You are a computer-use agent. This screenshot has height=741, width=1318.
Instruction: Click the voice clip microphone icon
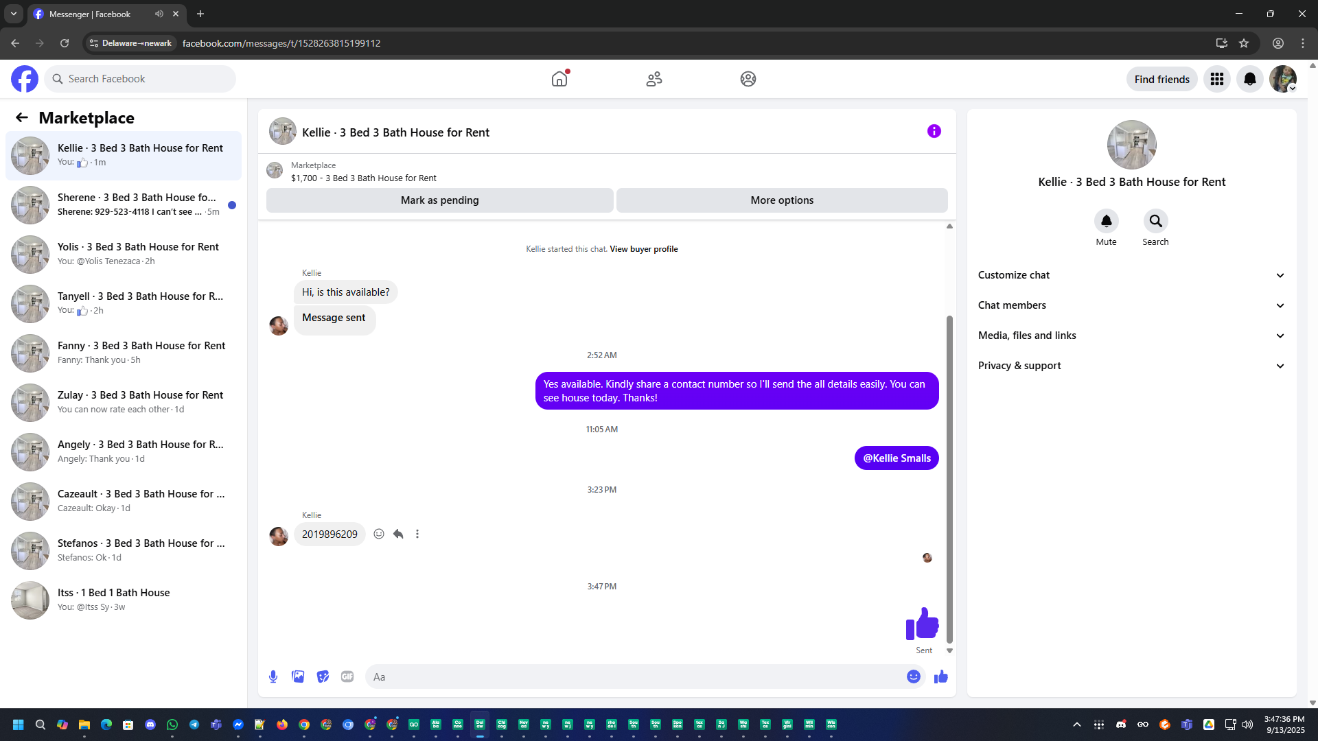(273, 677)
